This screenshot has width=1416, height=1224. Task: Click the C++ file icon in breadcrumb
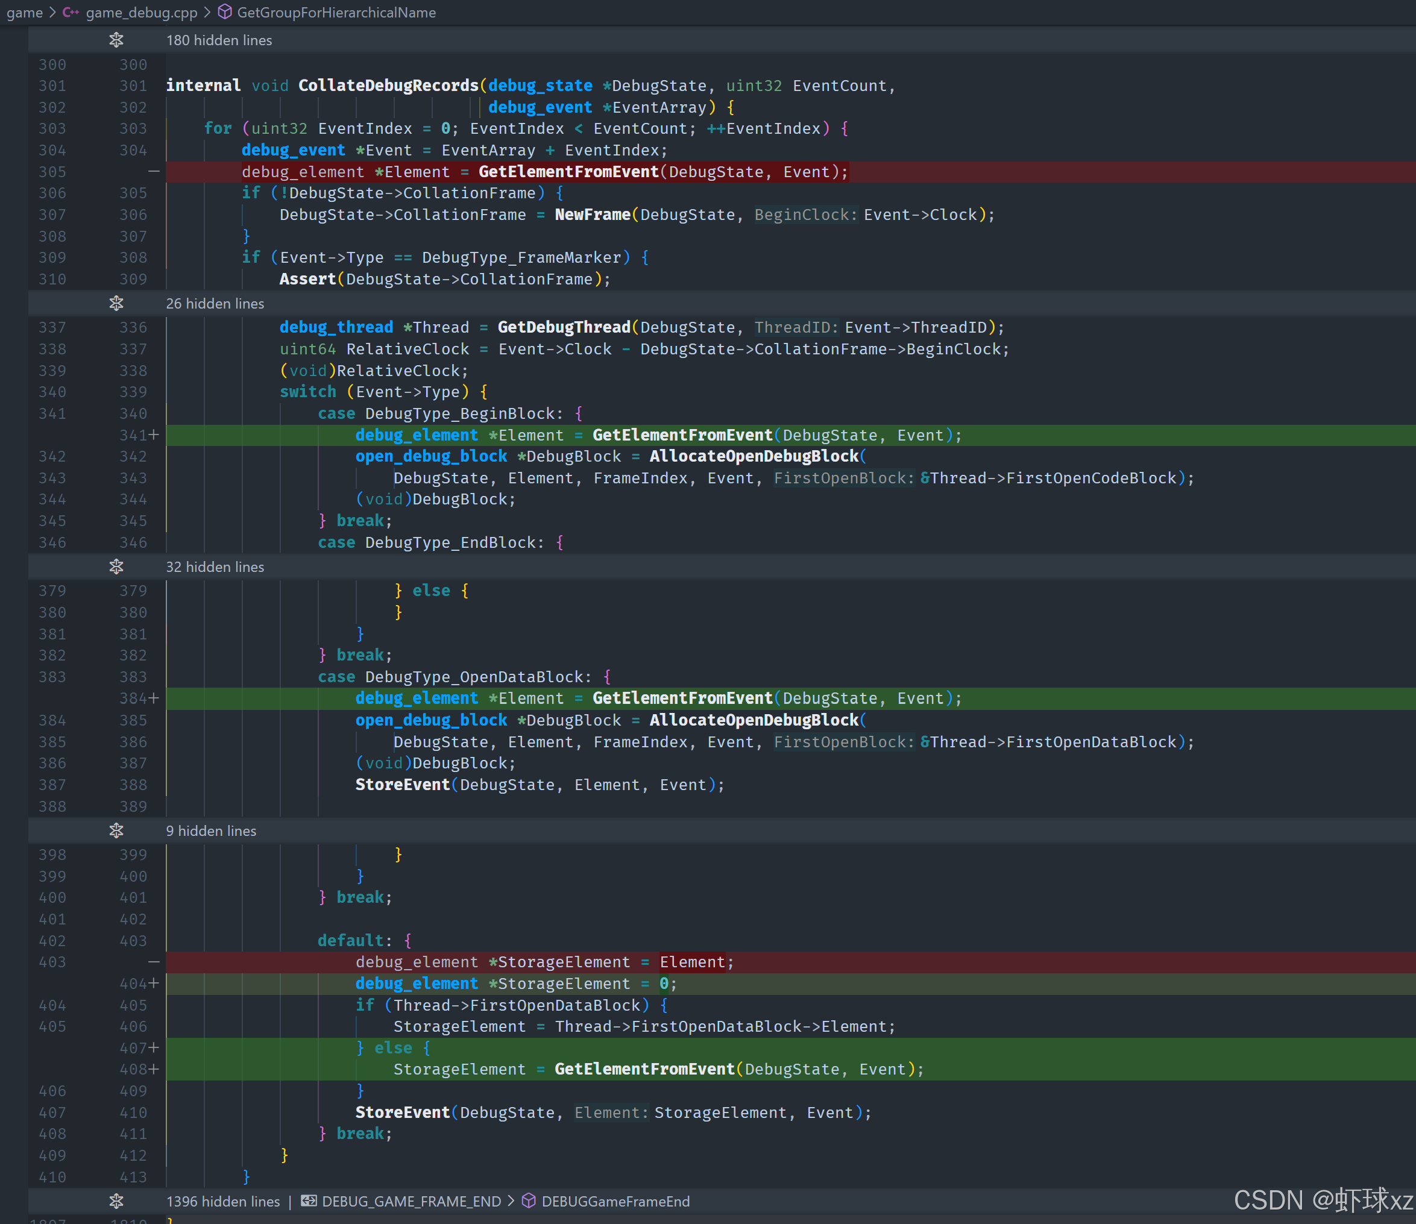[71, 12]
